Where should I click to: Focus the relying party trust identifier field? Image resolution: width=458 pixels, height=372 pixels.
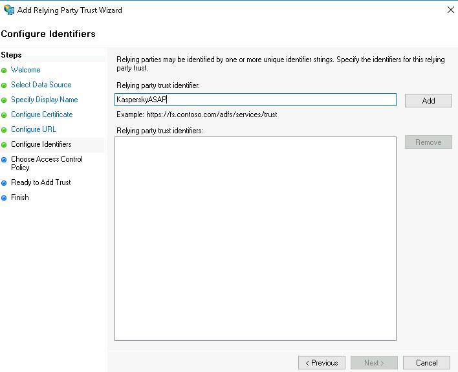click(x=255, y=100)
